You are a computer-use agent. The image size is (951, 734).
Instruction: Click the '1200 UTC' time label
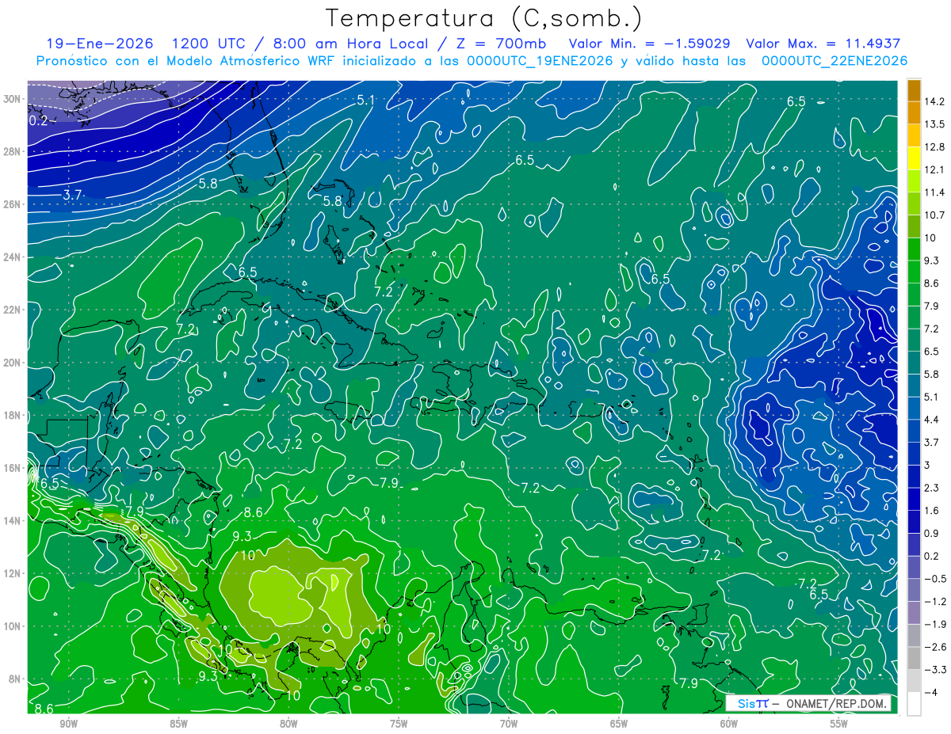(208, 44)
